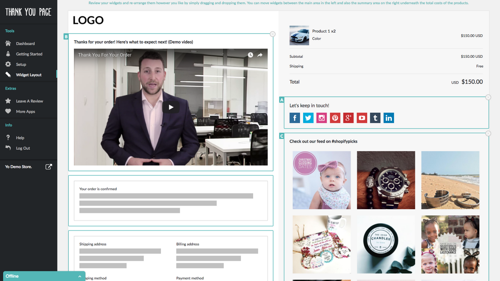The width and height of the screenshot is (500, 281).
Task: Toggle the collapse circle on widget B
Action: coord(273,34)
